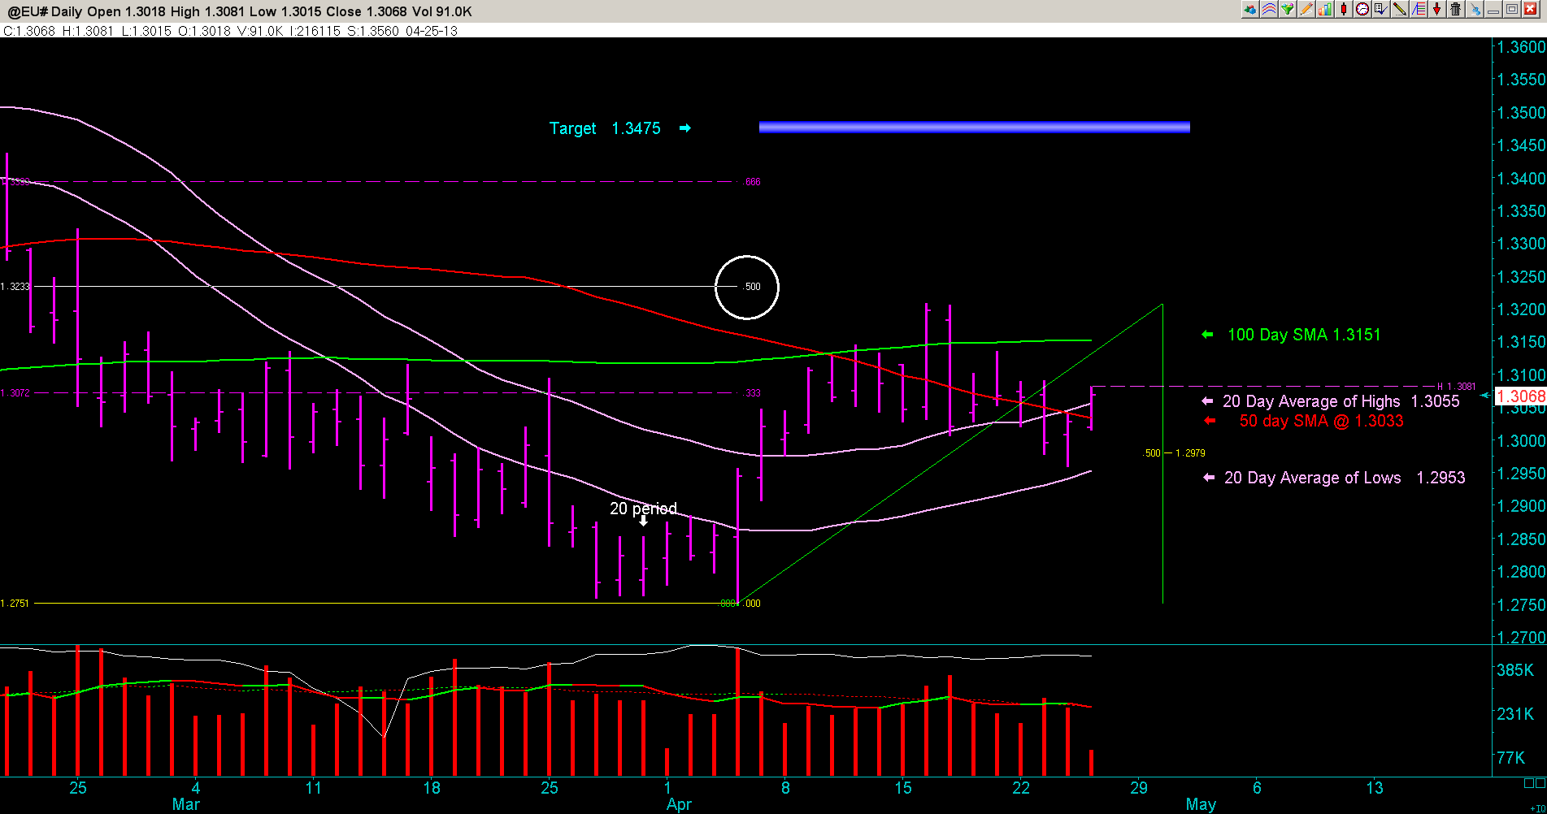Click the '.666' retracement level label
The height and width of the screenshot is (814, 1547).
[x=752, y=182]
